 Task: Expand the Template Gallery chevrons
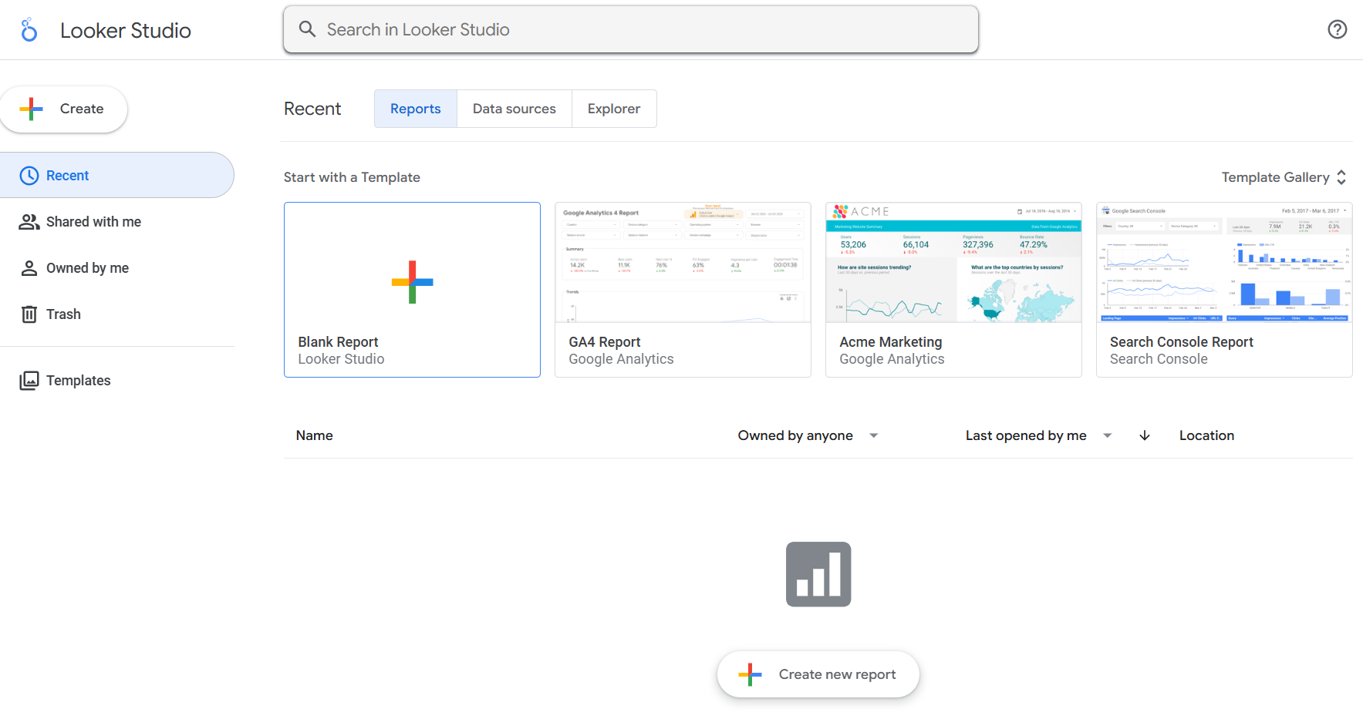tap(1341, 176)
